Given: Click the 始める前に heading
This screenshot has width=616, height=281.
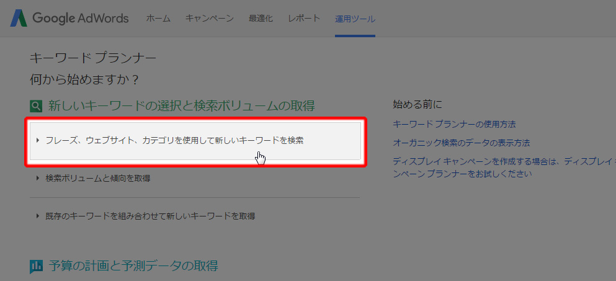Looking at the screenshot, I should [417, 104].
